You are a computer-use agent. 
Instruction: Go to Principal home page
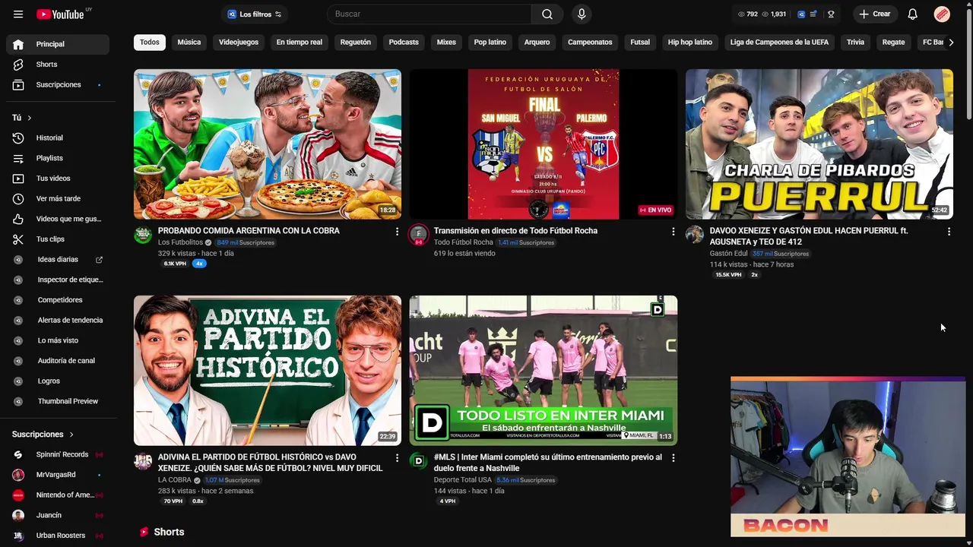coord(58,44)
